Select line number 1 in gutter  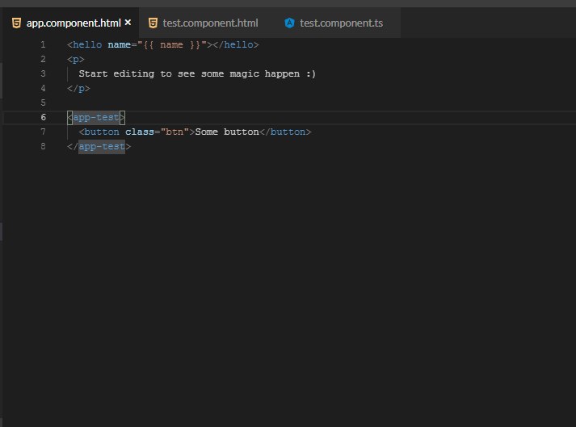(x=43, y=44)
